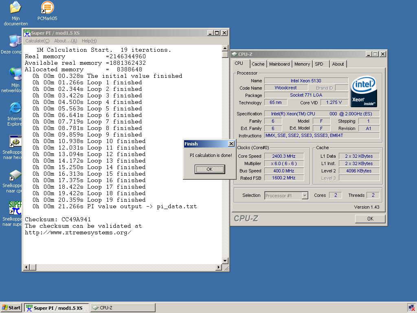Minimize the CPU-Z window

coord(369,54)
